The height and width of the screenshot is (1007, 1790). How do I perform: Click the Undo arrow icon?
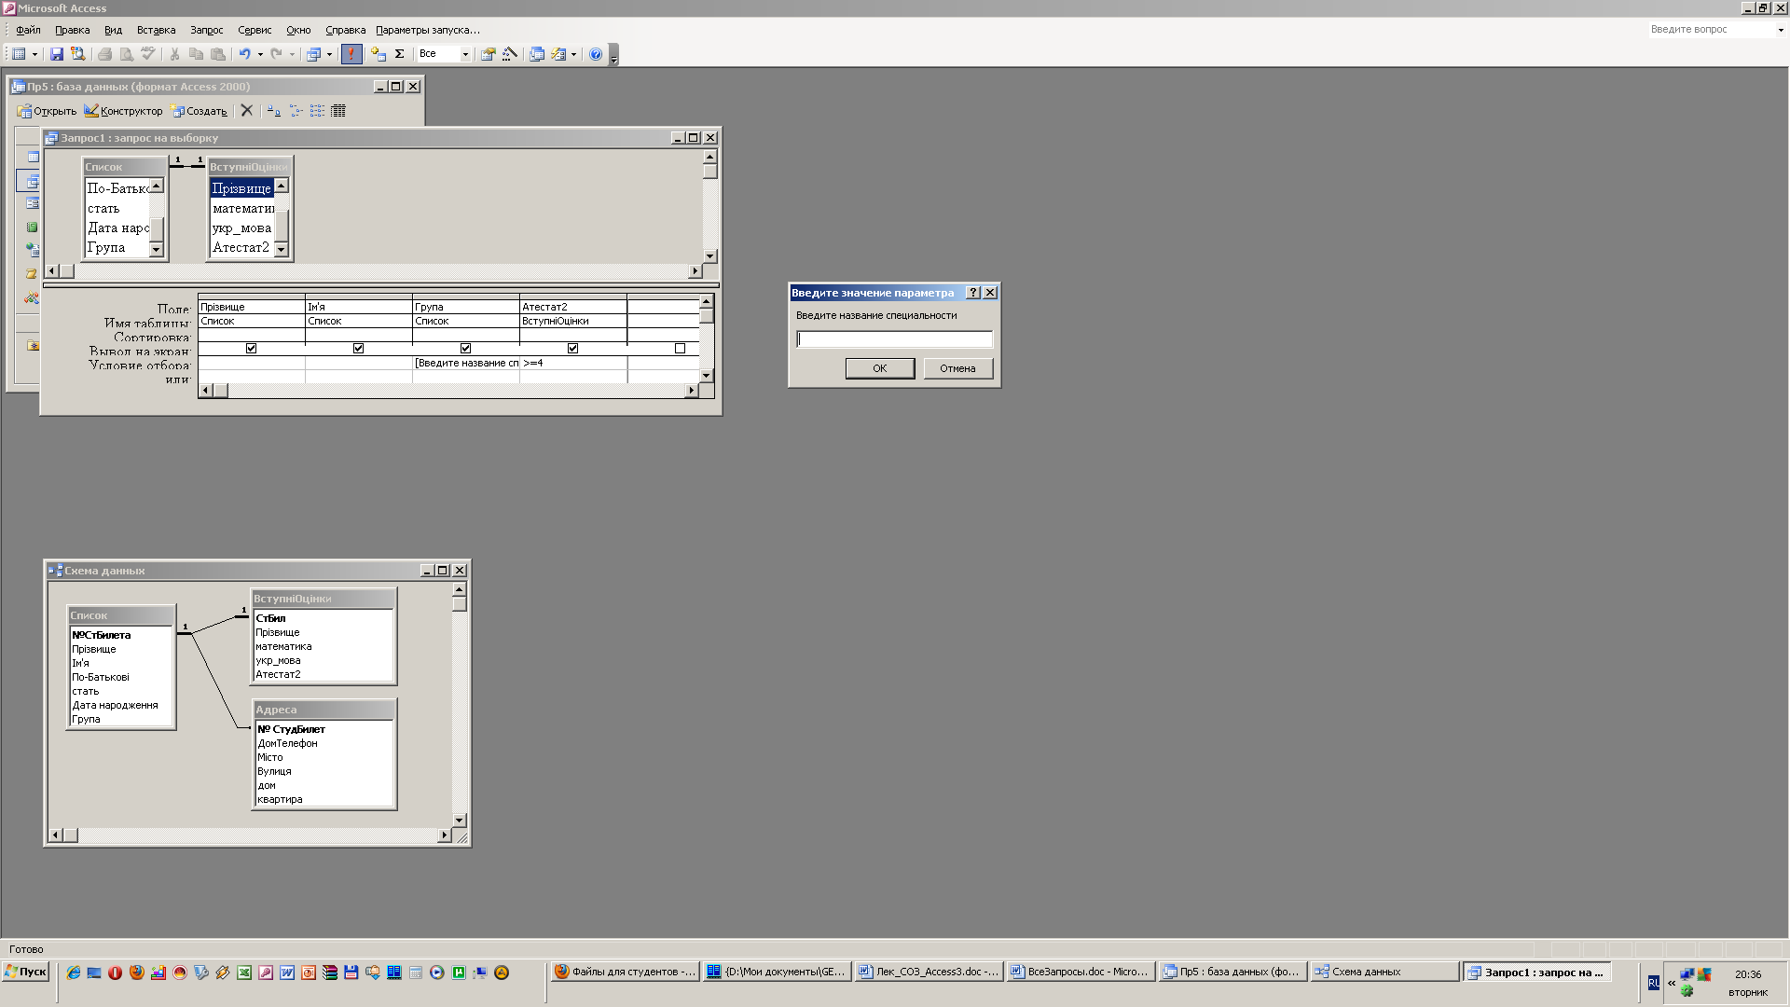pyautogui.click(x=244, y=54)
